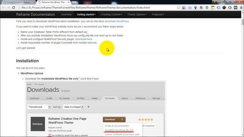Image resolution: width=244 pixels, height=137 pixels.
Task: Expand the Getting started dropdown menu
Action: pyautogui.click(x=86, y=14)
